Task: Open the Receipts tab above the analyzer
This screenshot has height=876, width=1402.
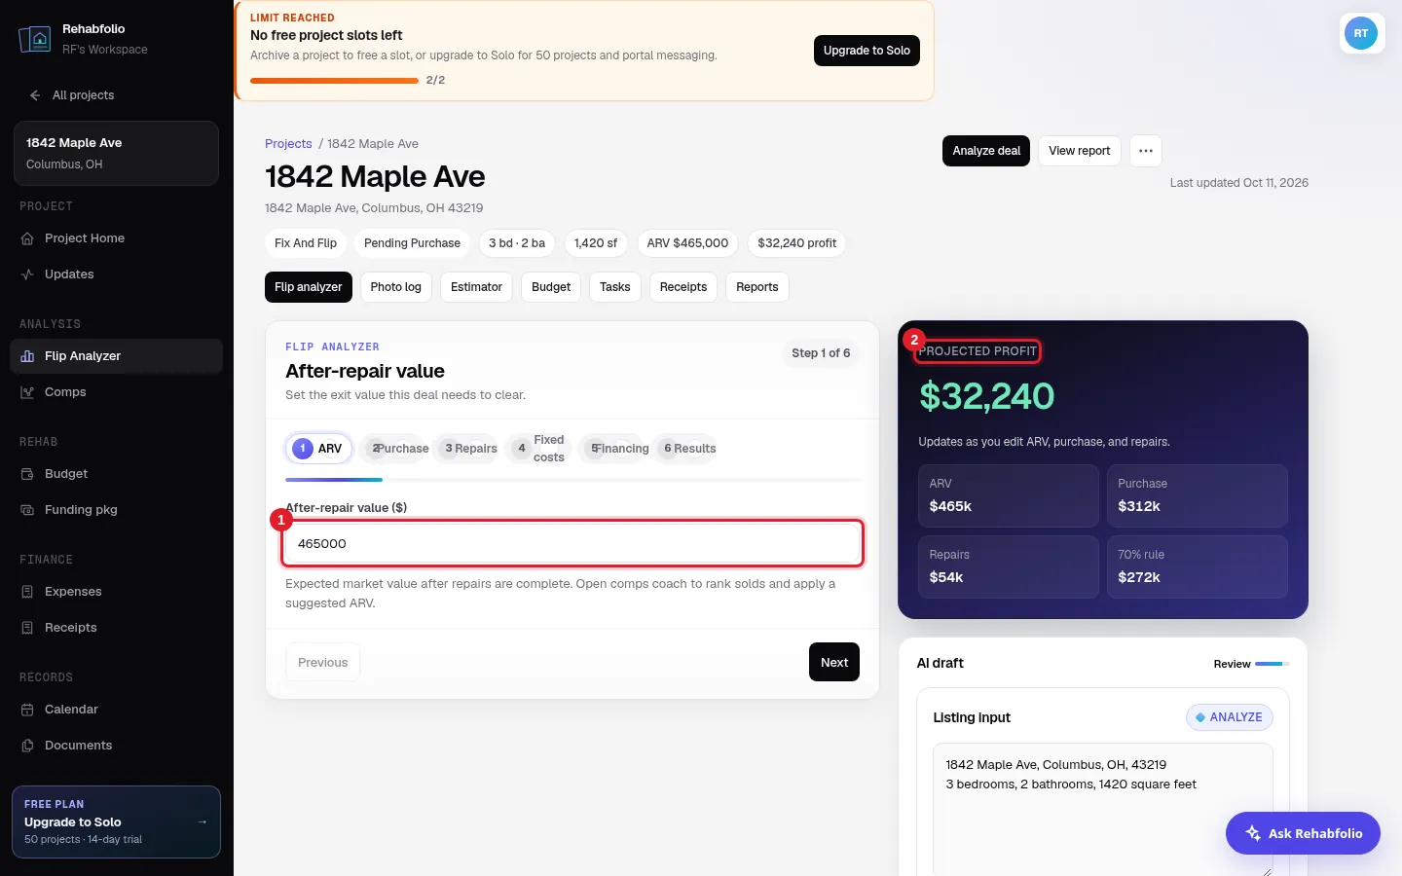Action: click(683, 287)
